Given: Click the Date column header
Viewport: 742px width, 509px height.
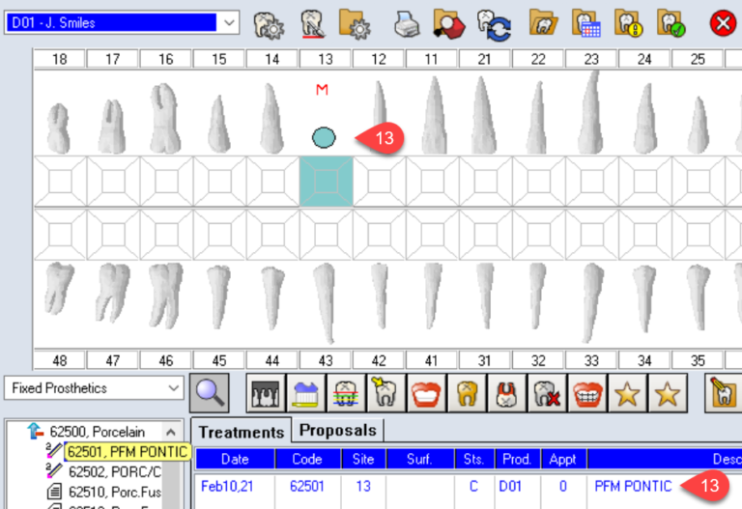Looking at the screenshot, I should 235,460.
